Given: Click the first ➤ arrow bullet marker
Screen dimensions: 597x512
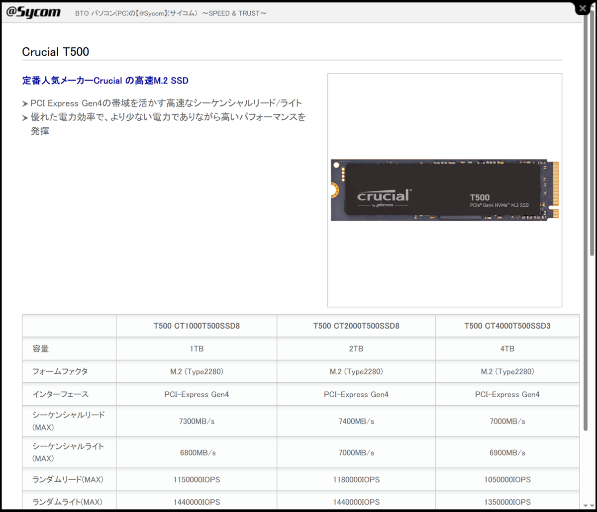Looking at the screenshot, I should click(x=25, y=103).
